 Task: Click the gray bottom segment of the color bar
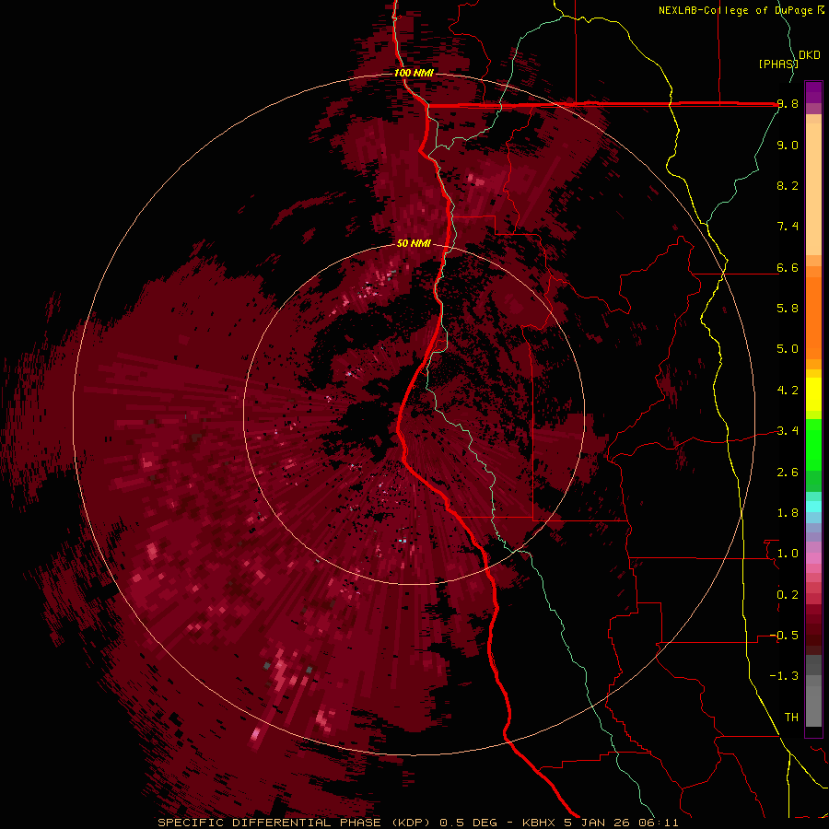813,701
